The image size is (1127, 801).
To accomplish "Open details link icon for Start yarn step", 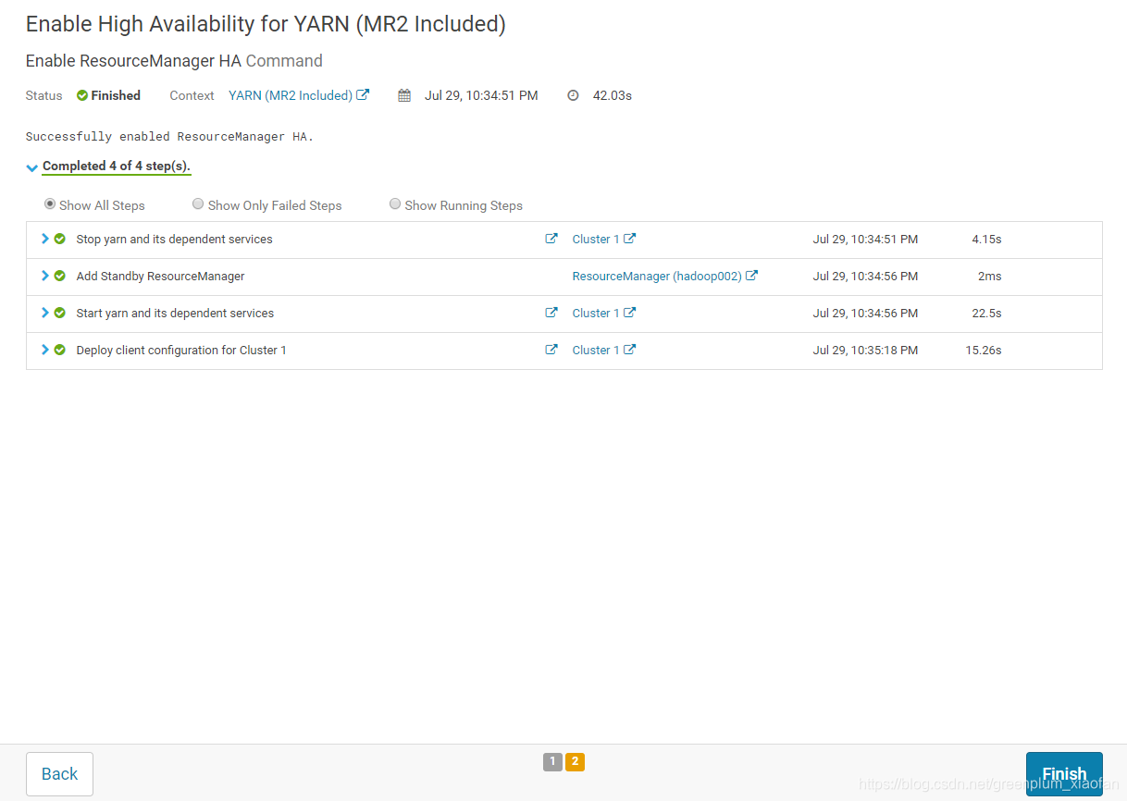I will coord(551,313).
